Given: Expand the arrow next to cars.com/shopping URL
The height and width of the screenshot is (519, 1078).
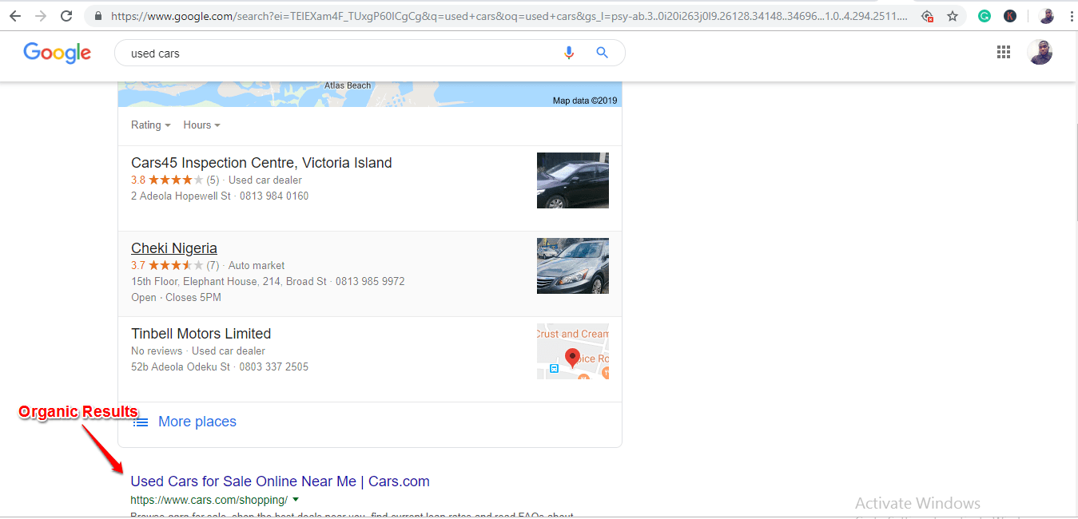Looking at the screenshot, I should click(296, 500).
